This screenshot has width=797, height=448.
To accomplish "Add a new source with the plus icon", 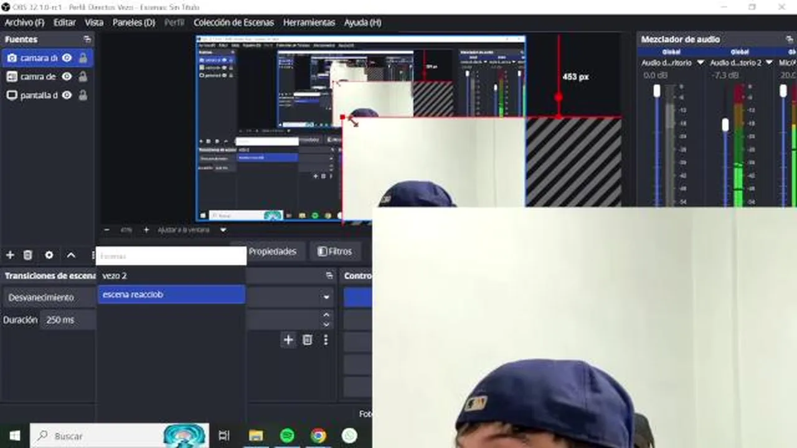I will (10, 255).
